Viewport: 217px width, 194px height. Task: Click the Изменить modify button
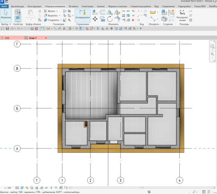(x=6, y=15)
